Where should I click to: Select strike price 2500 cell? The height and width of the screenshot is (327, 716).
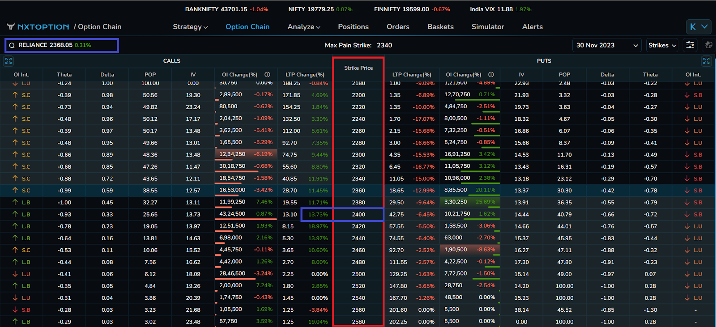358,274
